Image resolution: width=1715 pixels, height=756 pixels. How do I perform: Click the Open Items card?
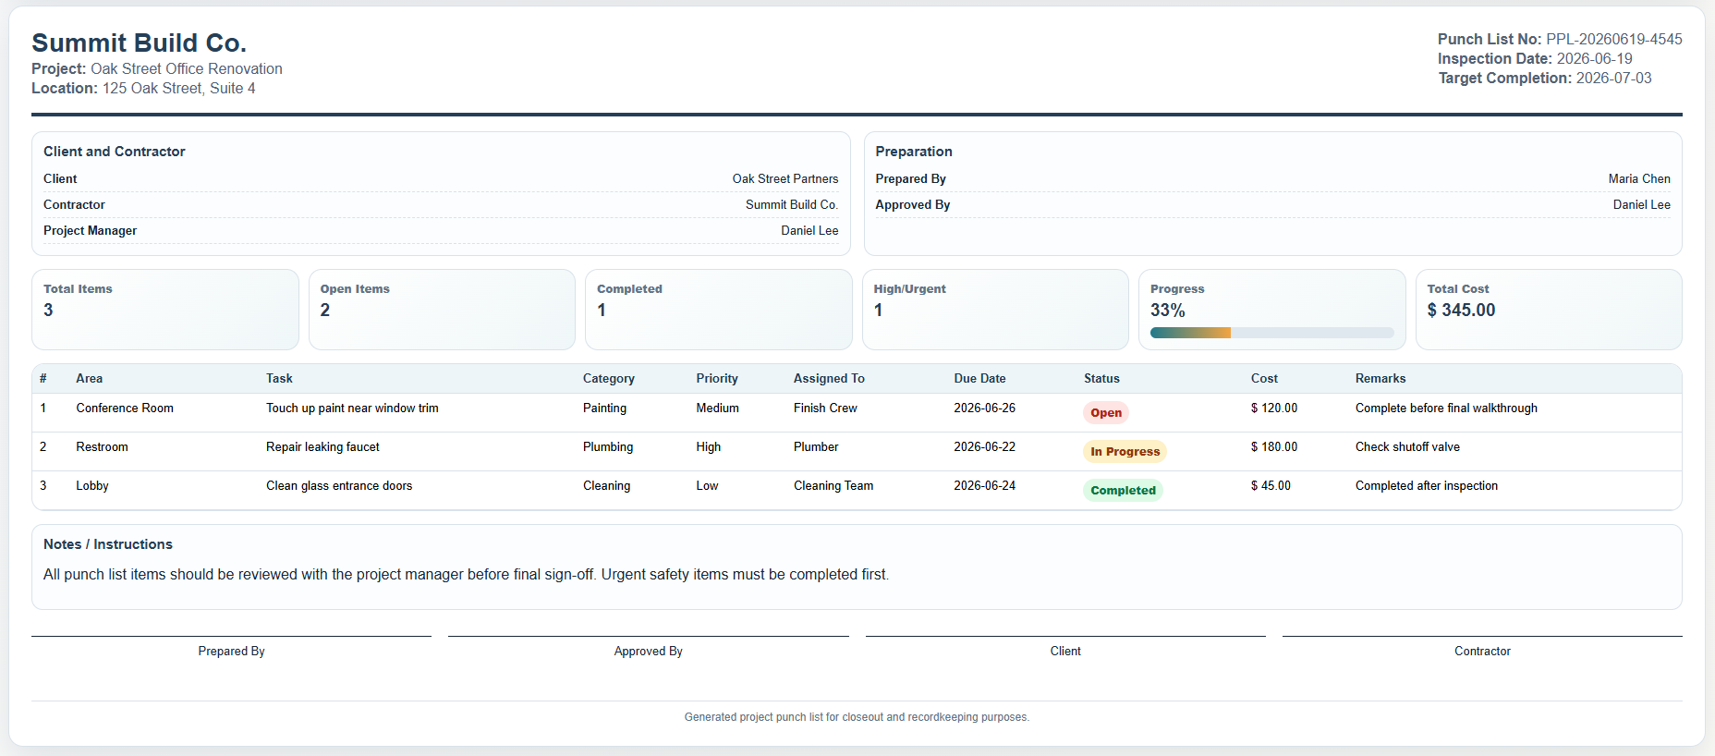coord(442,310)
